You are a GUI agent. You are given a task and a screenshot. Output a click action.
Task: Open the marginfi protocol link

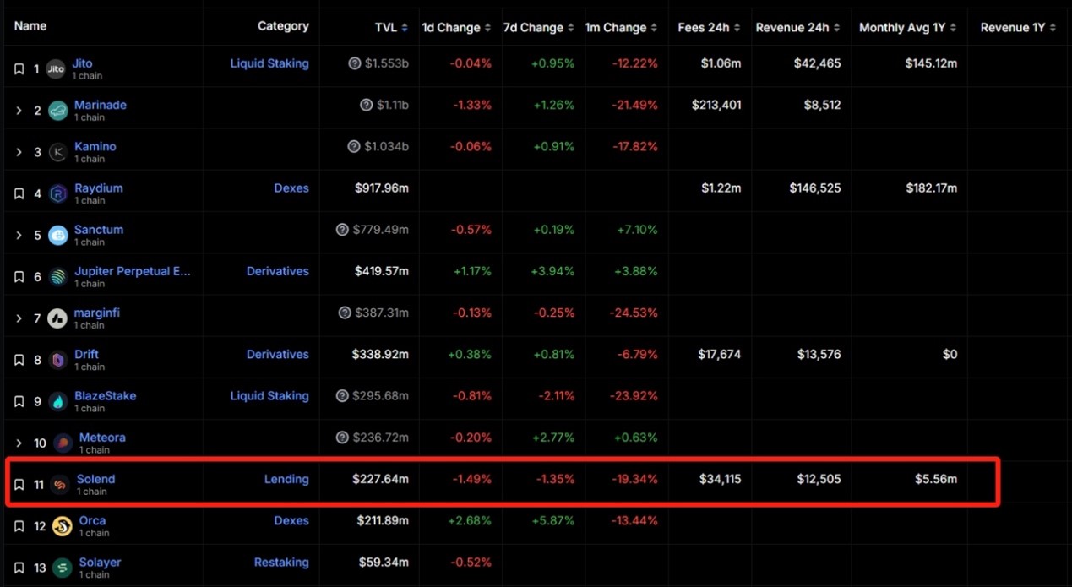(97, 313)
